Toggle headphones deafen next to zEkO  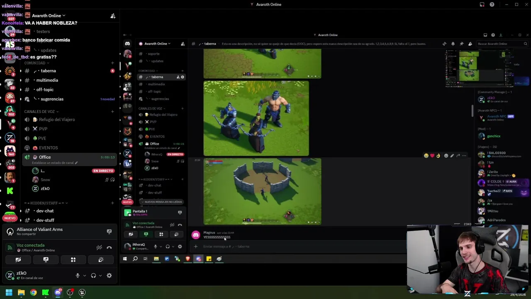(93, 275)
